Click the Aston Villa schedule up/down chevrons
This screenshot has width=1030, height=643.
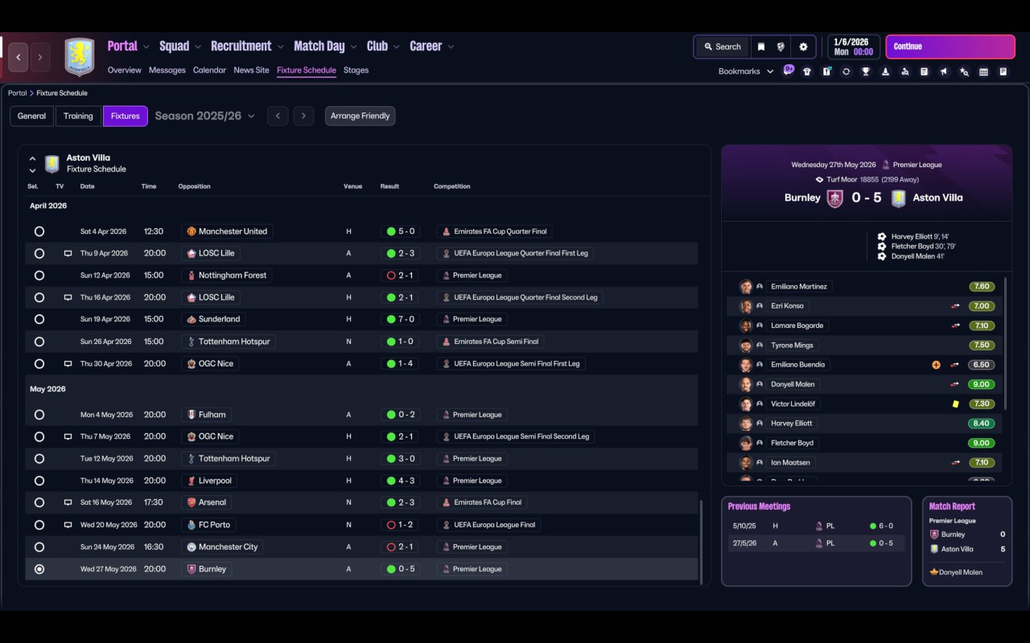pos(32,164)
